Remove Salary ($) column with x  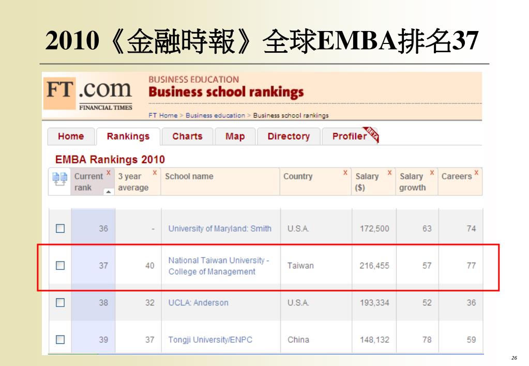(390, 172)
